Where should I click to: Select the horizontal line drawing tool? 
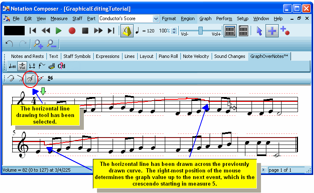tap(30, 78)
